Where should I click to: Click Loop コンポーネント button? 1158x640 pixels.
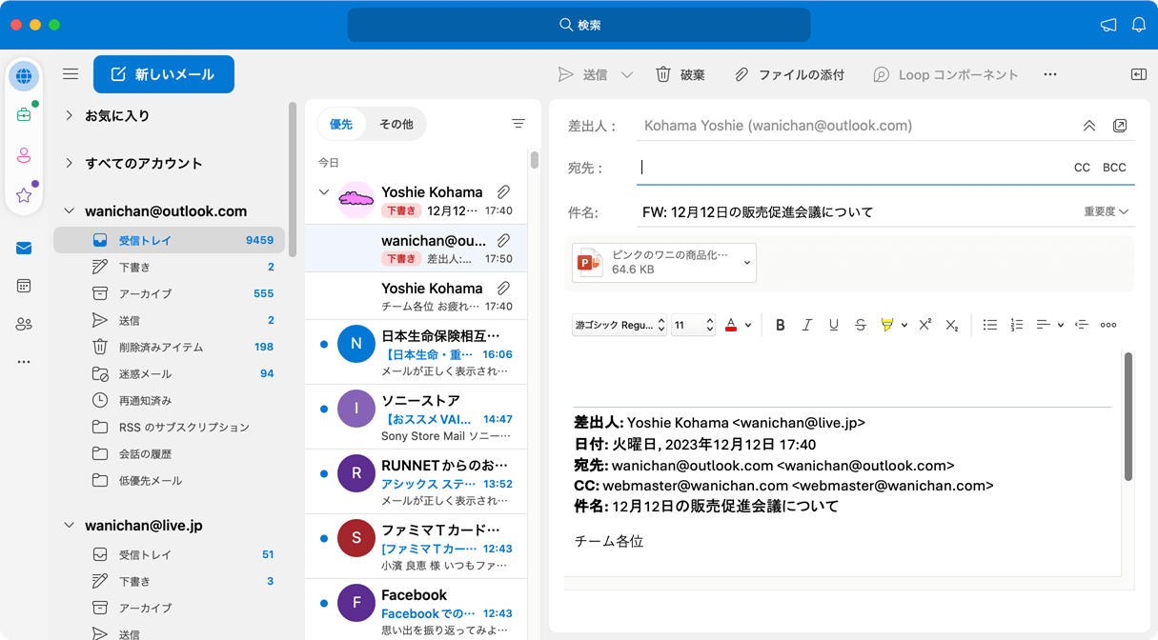coord(945,74)
